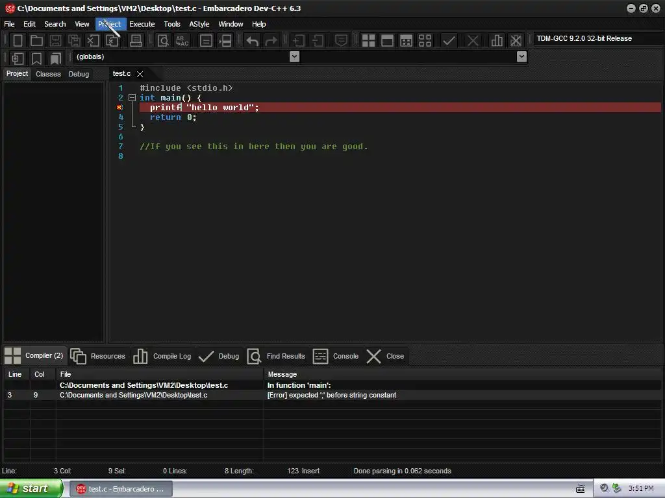This screenshot has width=665, height=498.
Task: Click the system tray clock 3:51 PM
Action: (x=641, y=488)
